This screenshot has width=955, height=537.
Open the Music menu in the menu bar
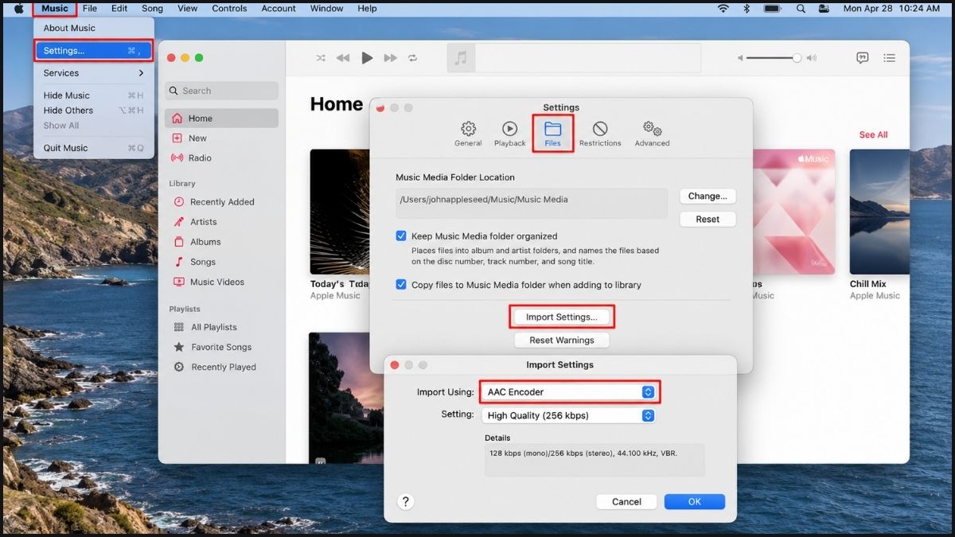55,8
